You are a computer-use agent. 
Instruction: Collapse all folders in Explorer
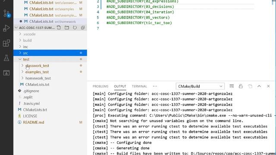[x=83, y=28]
